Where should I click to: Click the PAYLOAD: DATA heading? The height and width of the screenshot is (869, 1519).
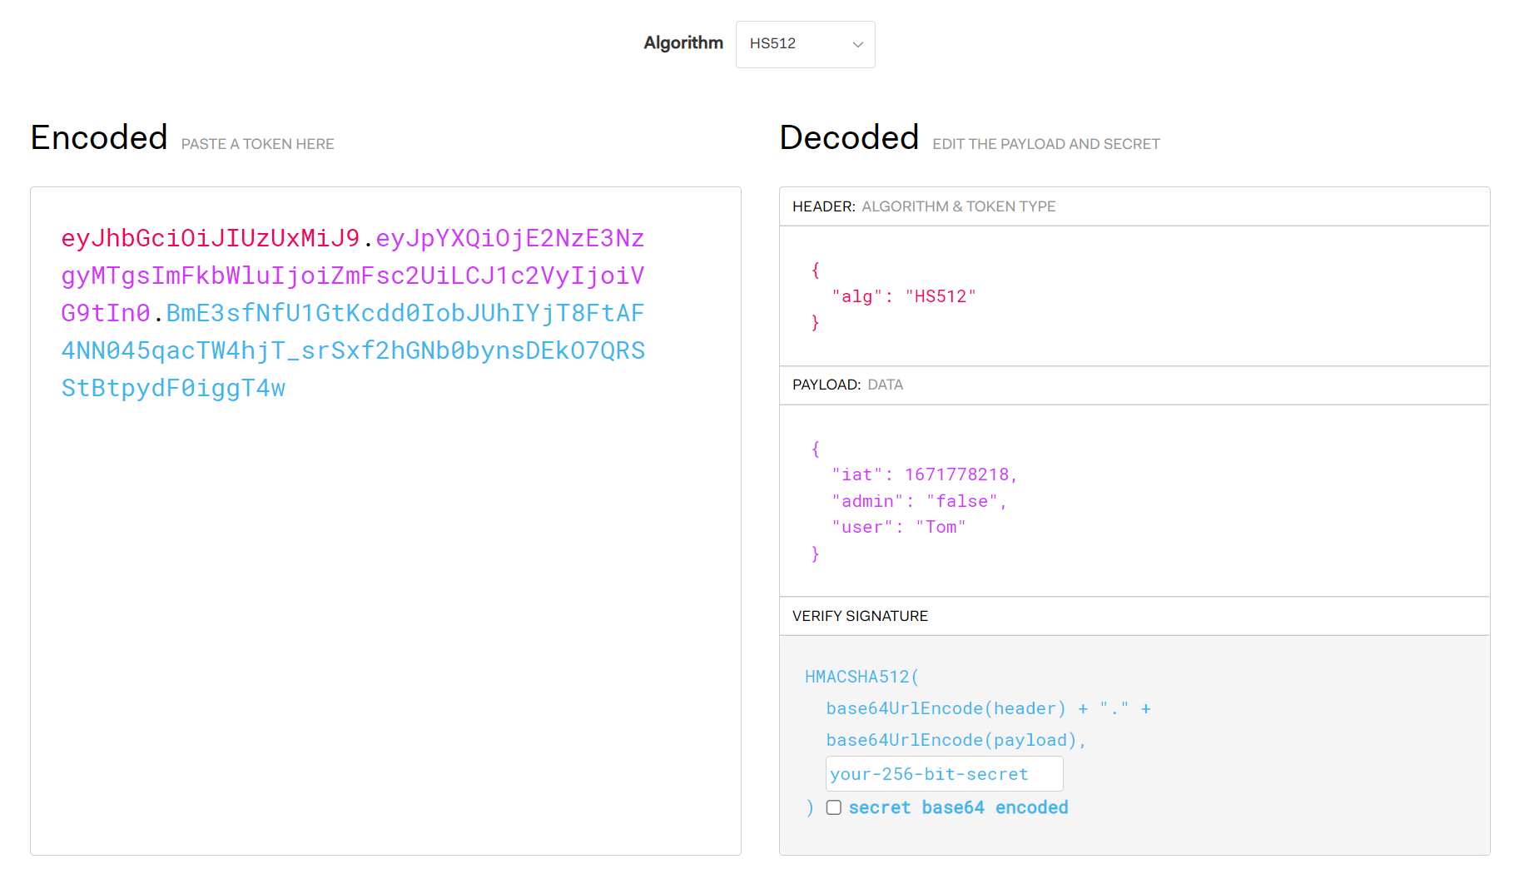click(847, 385)
